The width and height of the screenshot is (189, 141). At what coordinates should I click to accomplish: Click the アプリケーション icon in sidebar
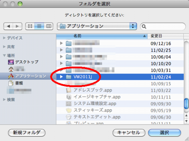coord(11,76)
